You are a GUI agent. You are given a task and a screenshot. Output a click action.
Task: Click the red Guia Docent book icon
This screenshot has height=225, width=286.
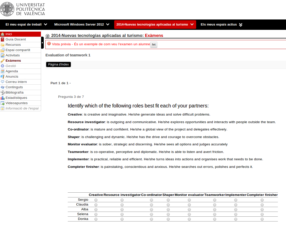tap(3, 39)
